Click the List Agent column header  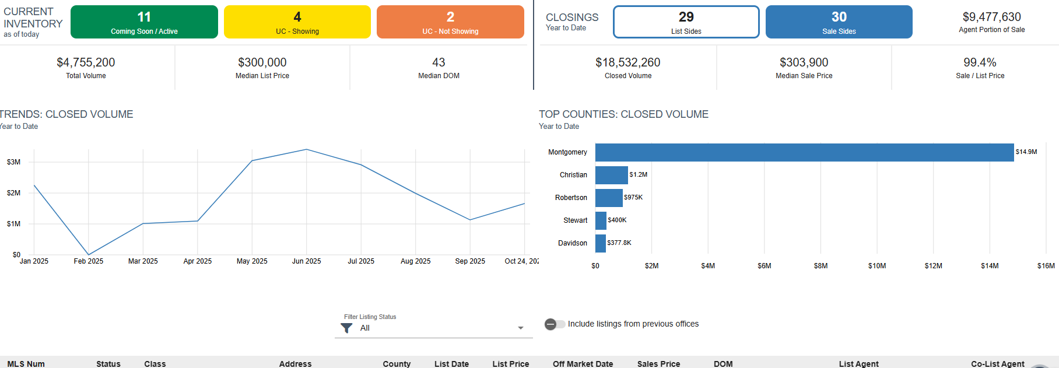858,363
